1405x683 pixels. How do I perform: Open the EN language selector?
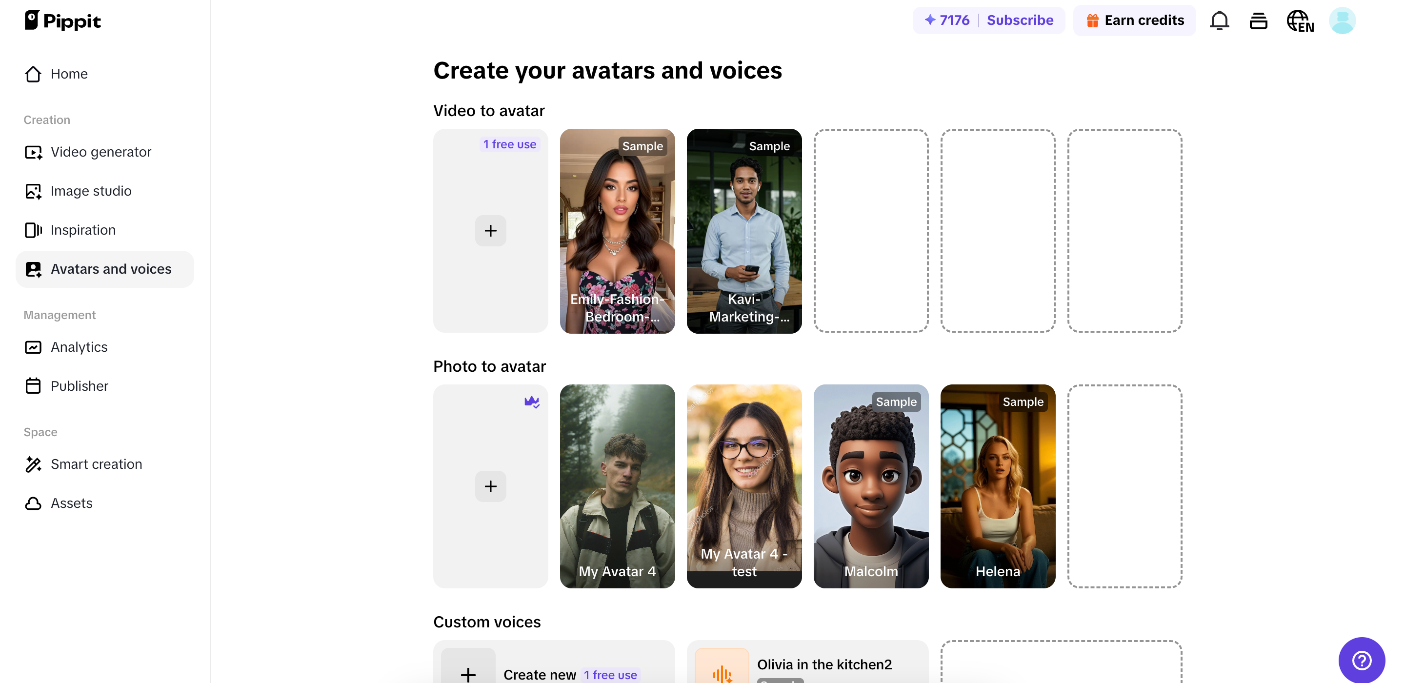(1299, 20)
